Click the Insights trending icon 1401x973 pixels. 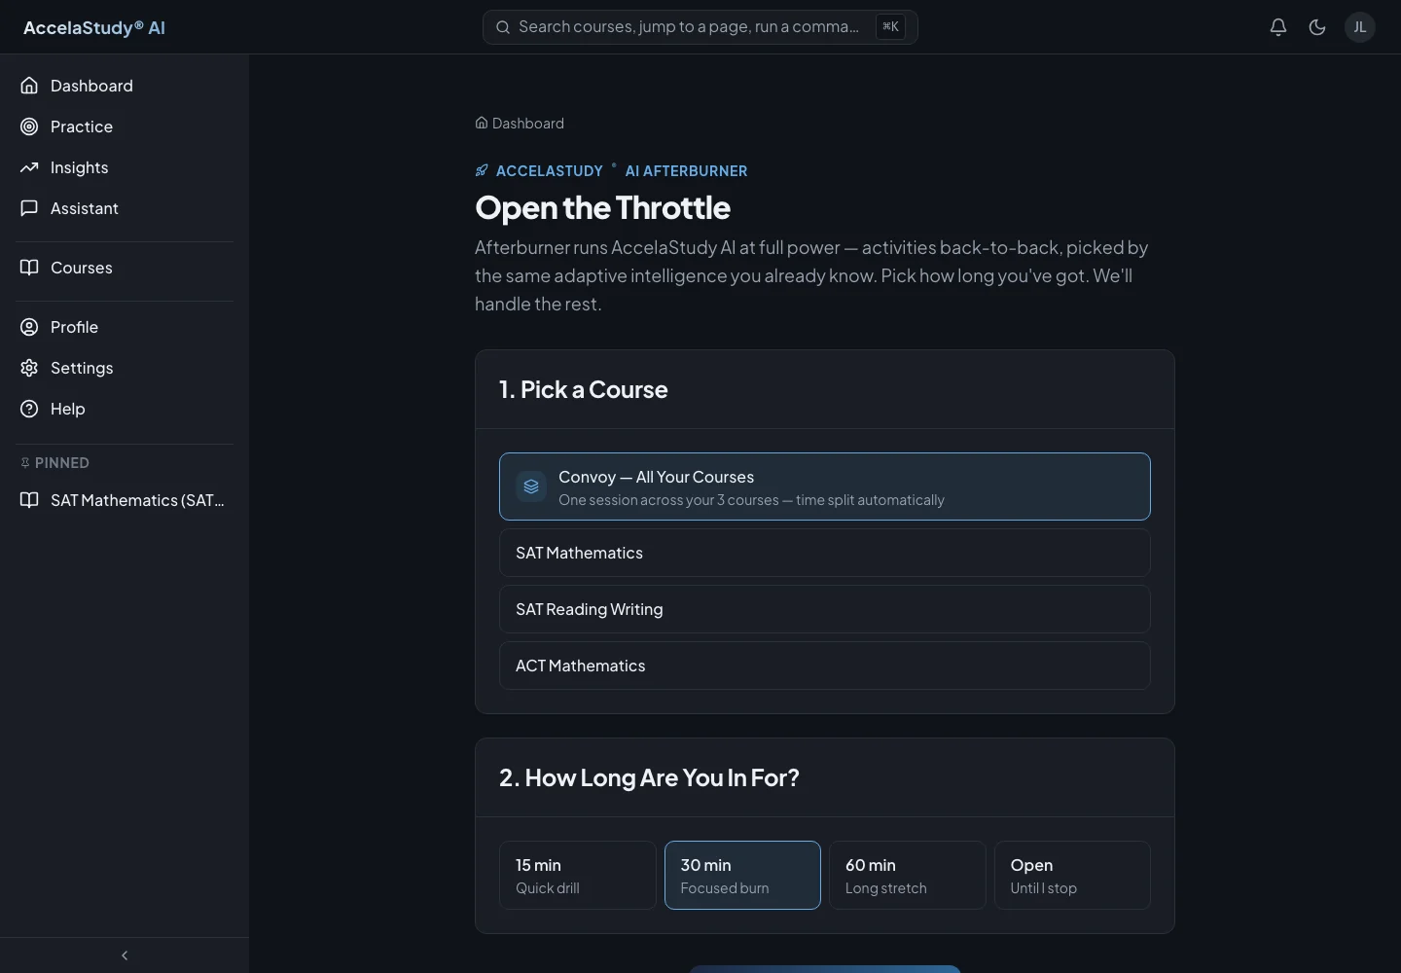(29, 167)
